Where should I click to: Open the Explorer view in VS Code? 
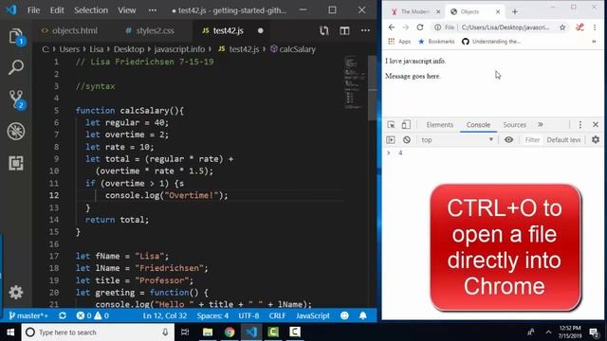[x=16, y=36]
